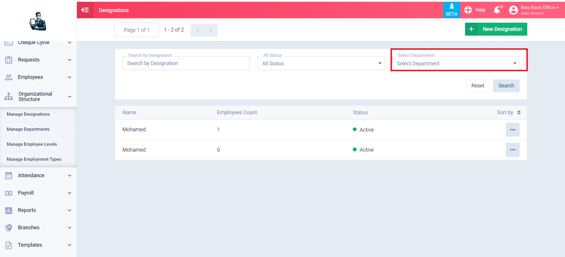Click the Reset filters button
This screenshot has width=565, height=257.
click(x=477, y=86)
